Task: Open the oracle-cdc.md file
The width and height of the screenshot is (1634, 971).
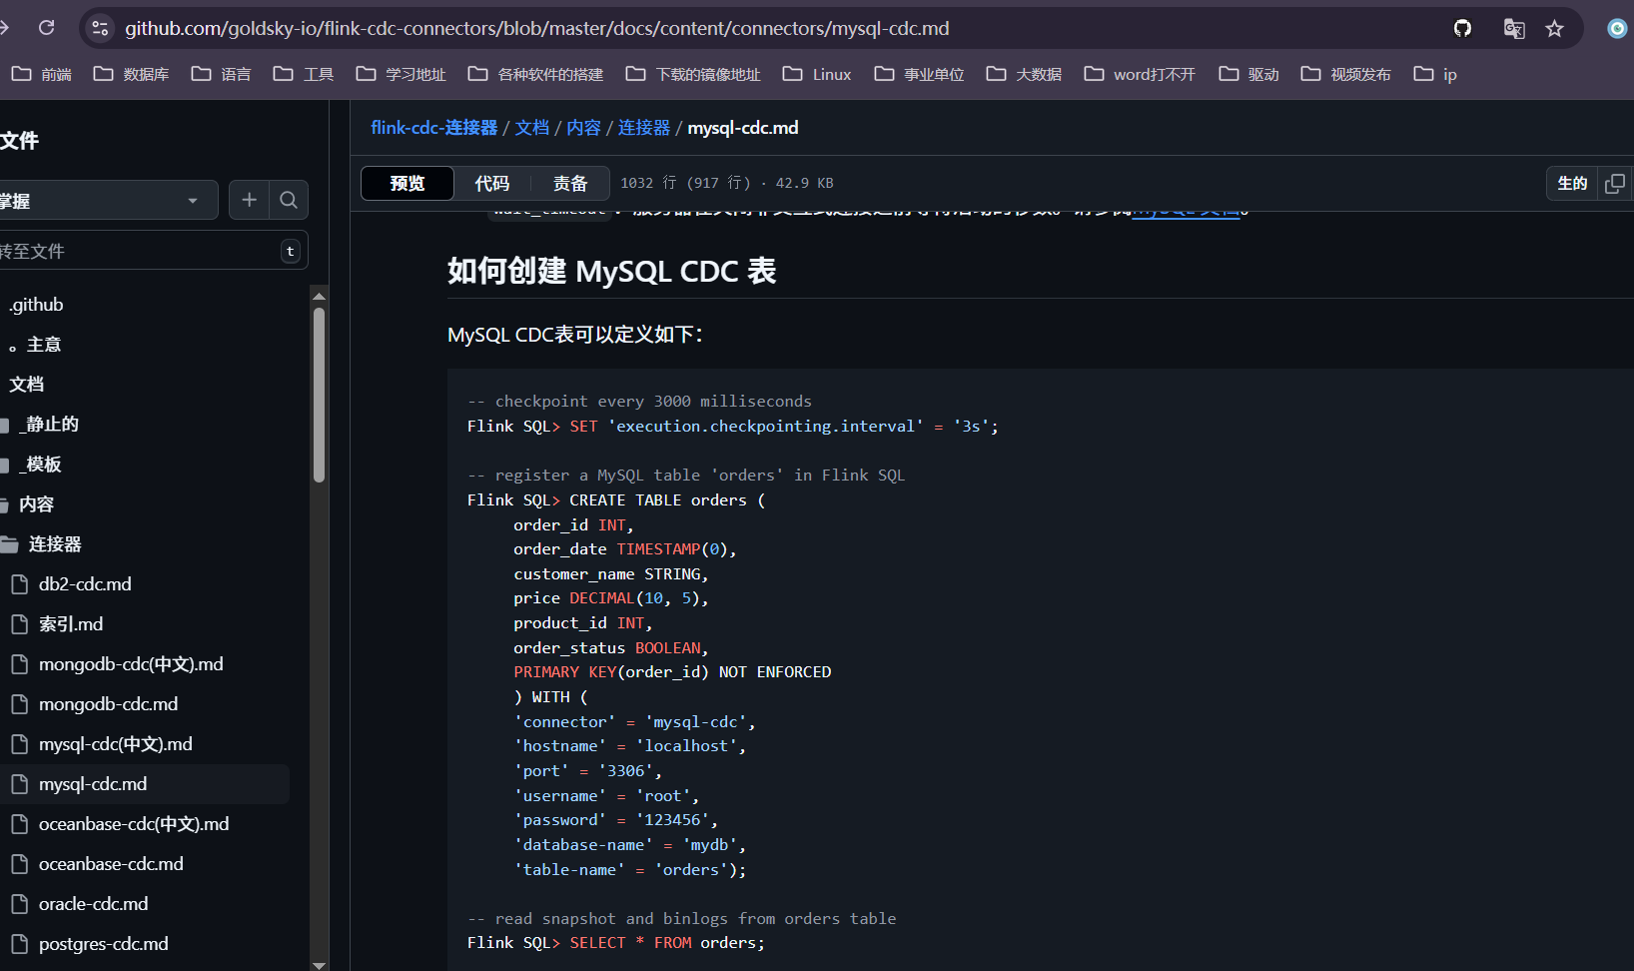Action: [x=93, y=903]
